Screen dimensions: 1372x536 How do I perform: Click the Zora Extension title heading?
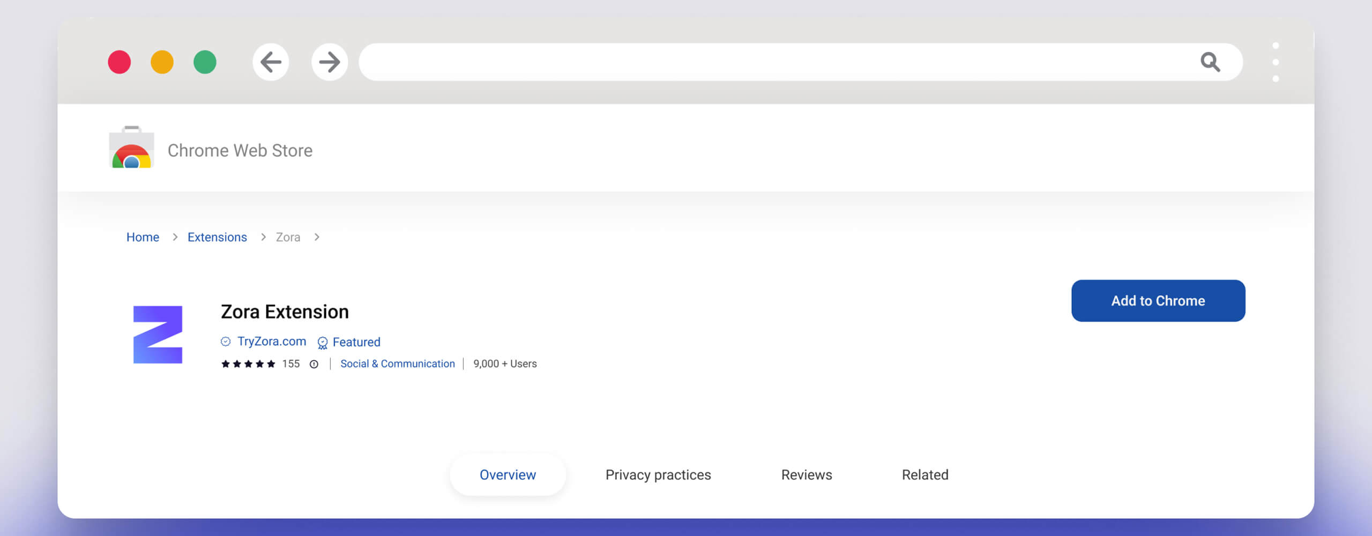point(285,312)
